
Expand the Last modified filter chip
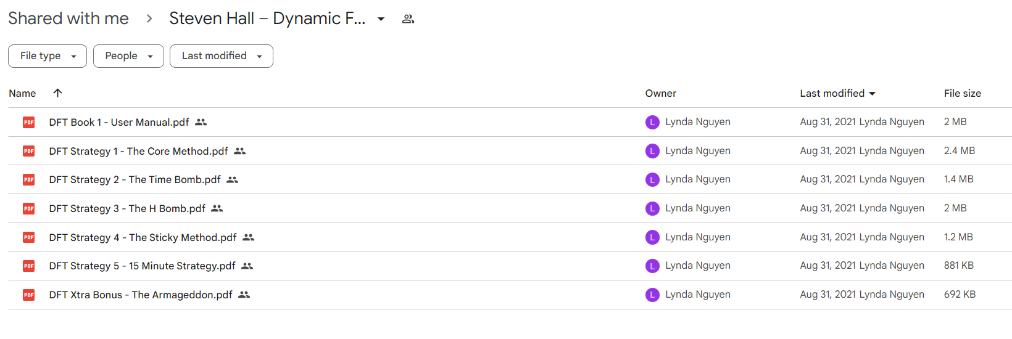[x=222, y=56]
